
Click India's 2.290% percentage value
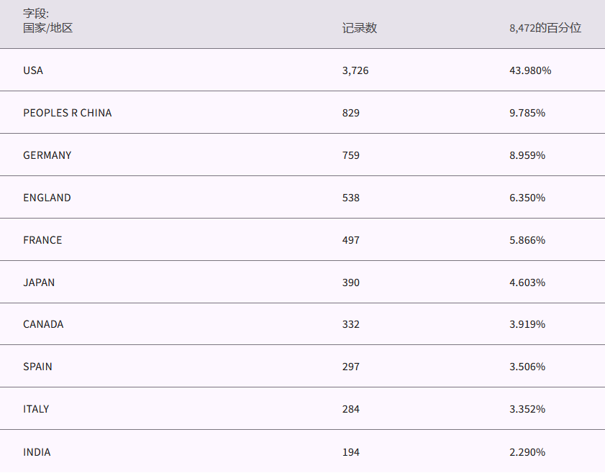[x=527, y=452]
